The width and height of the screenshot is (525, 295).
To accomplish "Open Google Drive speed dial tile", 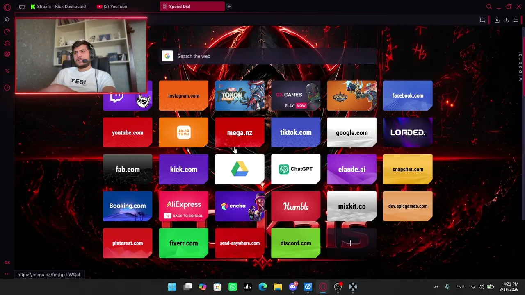I will point(240,169).
